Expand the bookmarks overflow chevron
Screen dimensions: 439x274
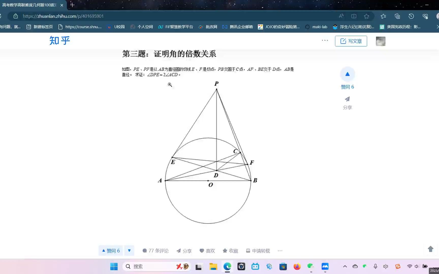click(437, 27)
